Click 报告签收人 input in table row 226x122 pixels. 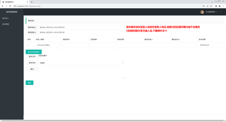pyautogui.click(x=183, y=45)
